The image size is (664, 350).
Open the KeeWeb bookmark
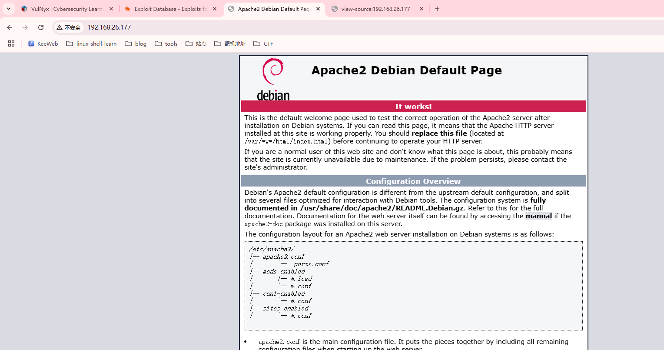click(43, 43)
